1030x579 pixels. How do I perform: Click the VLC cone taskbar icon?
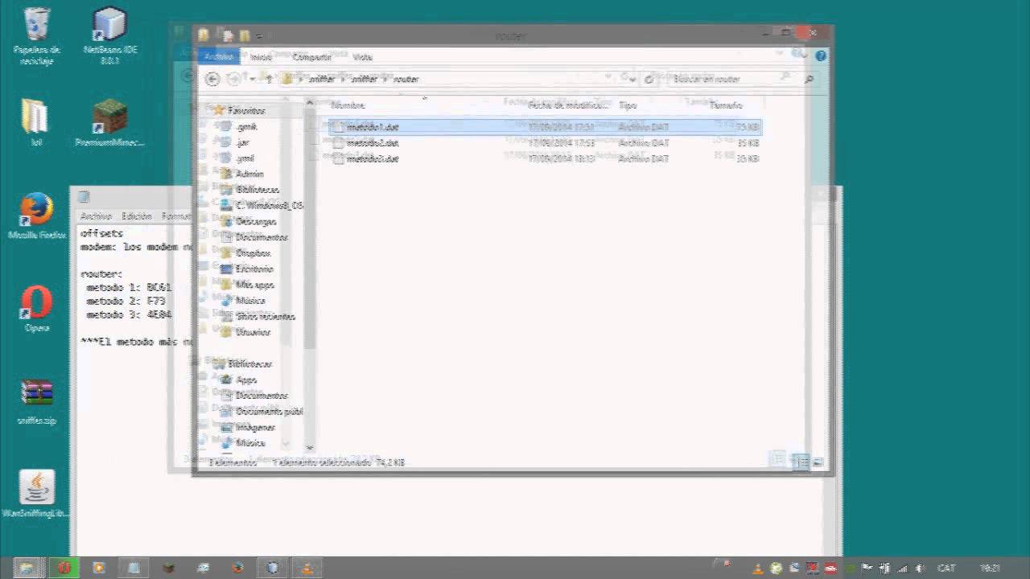coord(307,568)
